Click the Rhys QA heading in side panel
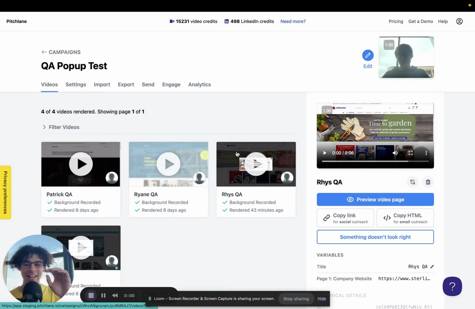The image size is (475, 309). pyautogui.click(x=330, y=182)
